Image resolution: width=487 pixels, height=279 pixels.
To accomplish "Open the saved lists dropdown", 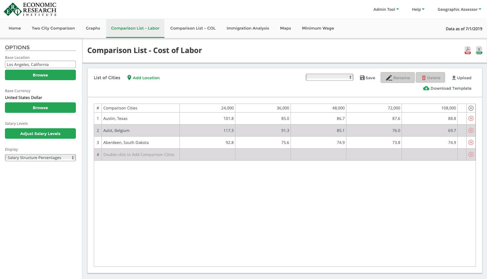I will click(x=329, y=77).
